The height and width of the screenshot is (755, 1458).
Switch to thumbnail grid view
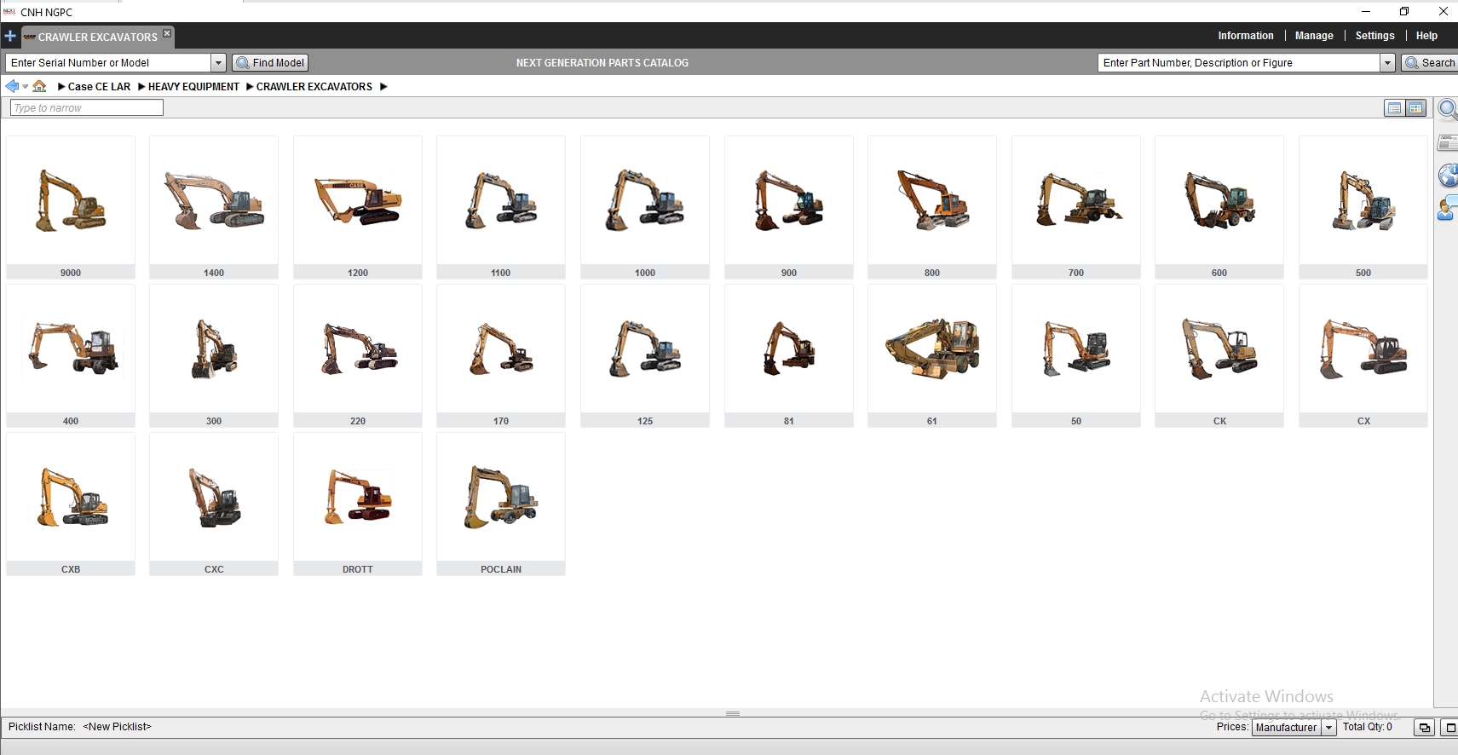pos(1415,108)
